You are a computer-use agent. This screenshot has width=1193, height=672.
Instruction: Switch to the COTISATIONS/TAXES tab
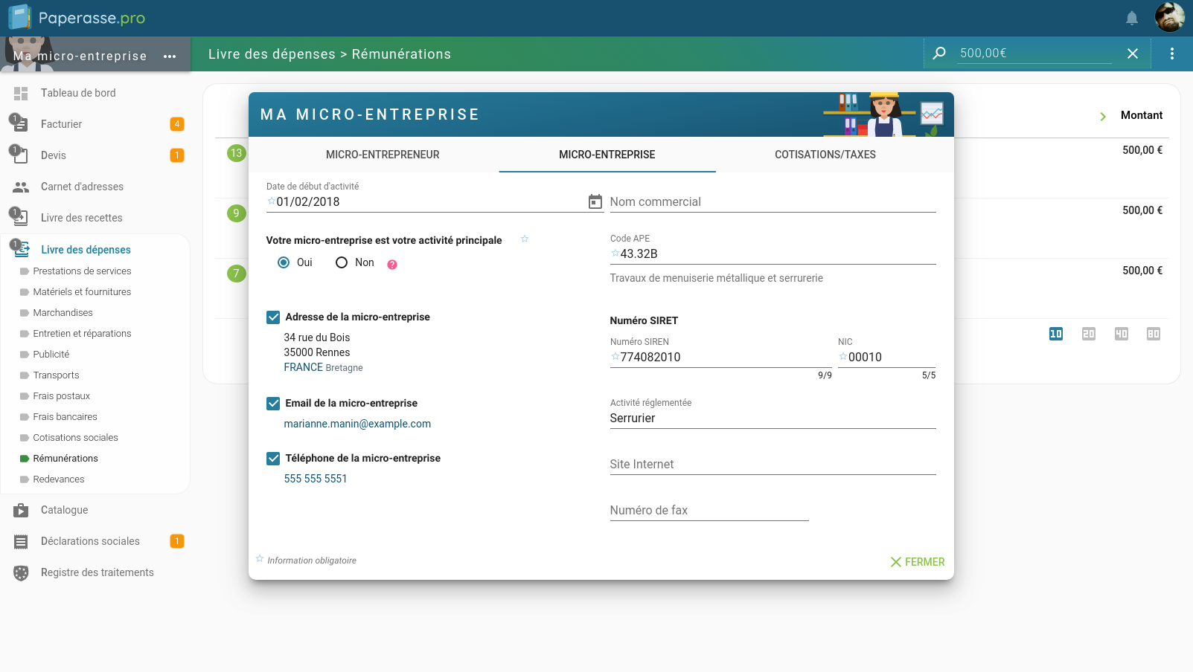coord(825,155)
